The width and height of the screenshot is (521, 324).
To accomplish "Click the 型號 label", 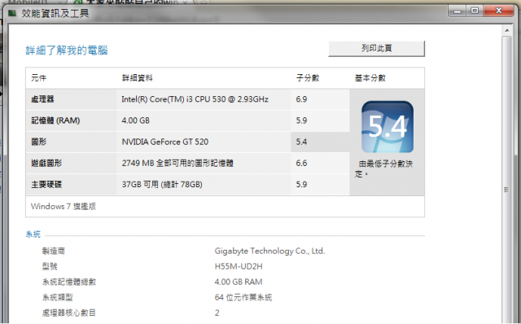I will point(50,266).
